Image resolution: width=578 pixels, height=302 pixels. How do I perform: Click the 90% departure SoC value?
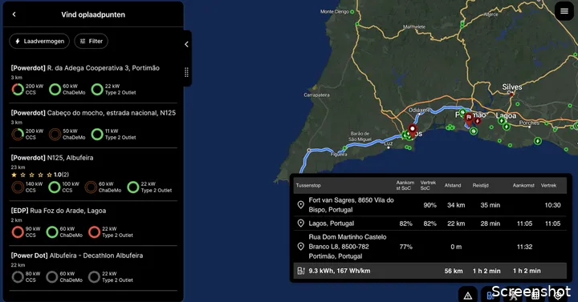click(x=429, y=205)
